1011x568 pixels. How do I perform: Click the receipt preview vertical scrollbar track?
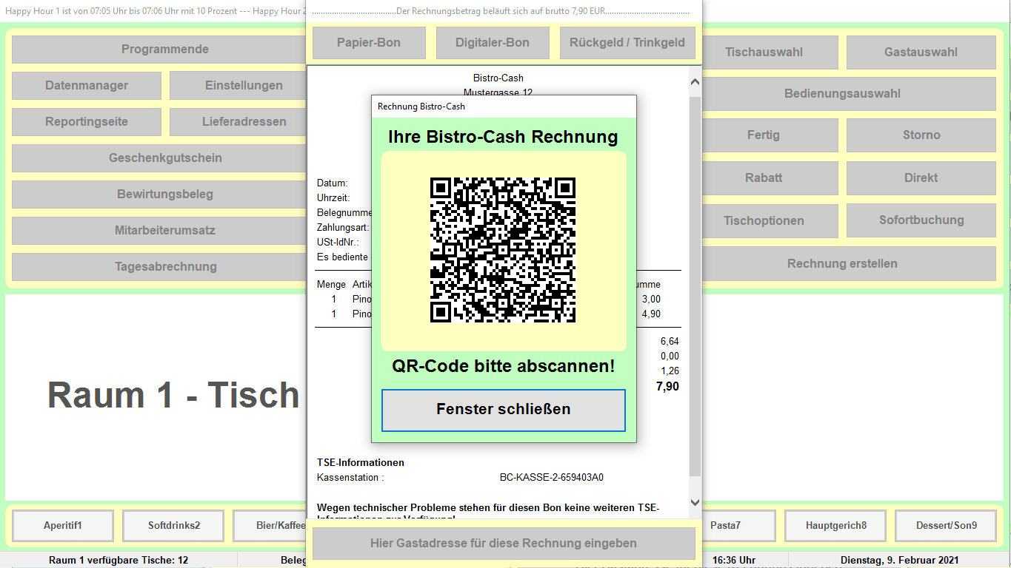(695, 292)
